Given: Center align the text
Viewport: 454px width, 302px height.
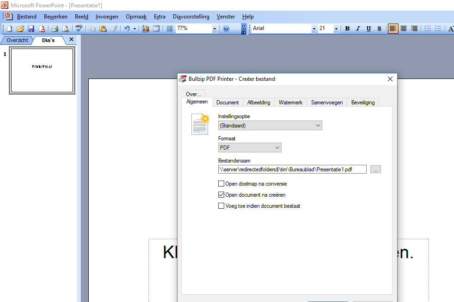Looking at the screenshot, I should [404, 28].
